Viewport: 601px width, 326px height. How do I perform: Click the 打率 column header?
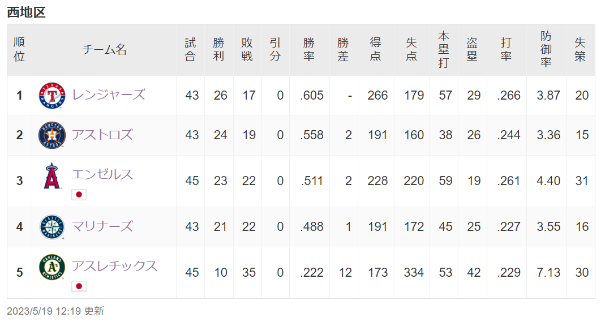coord(506,49)
